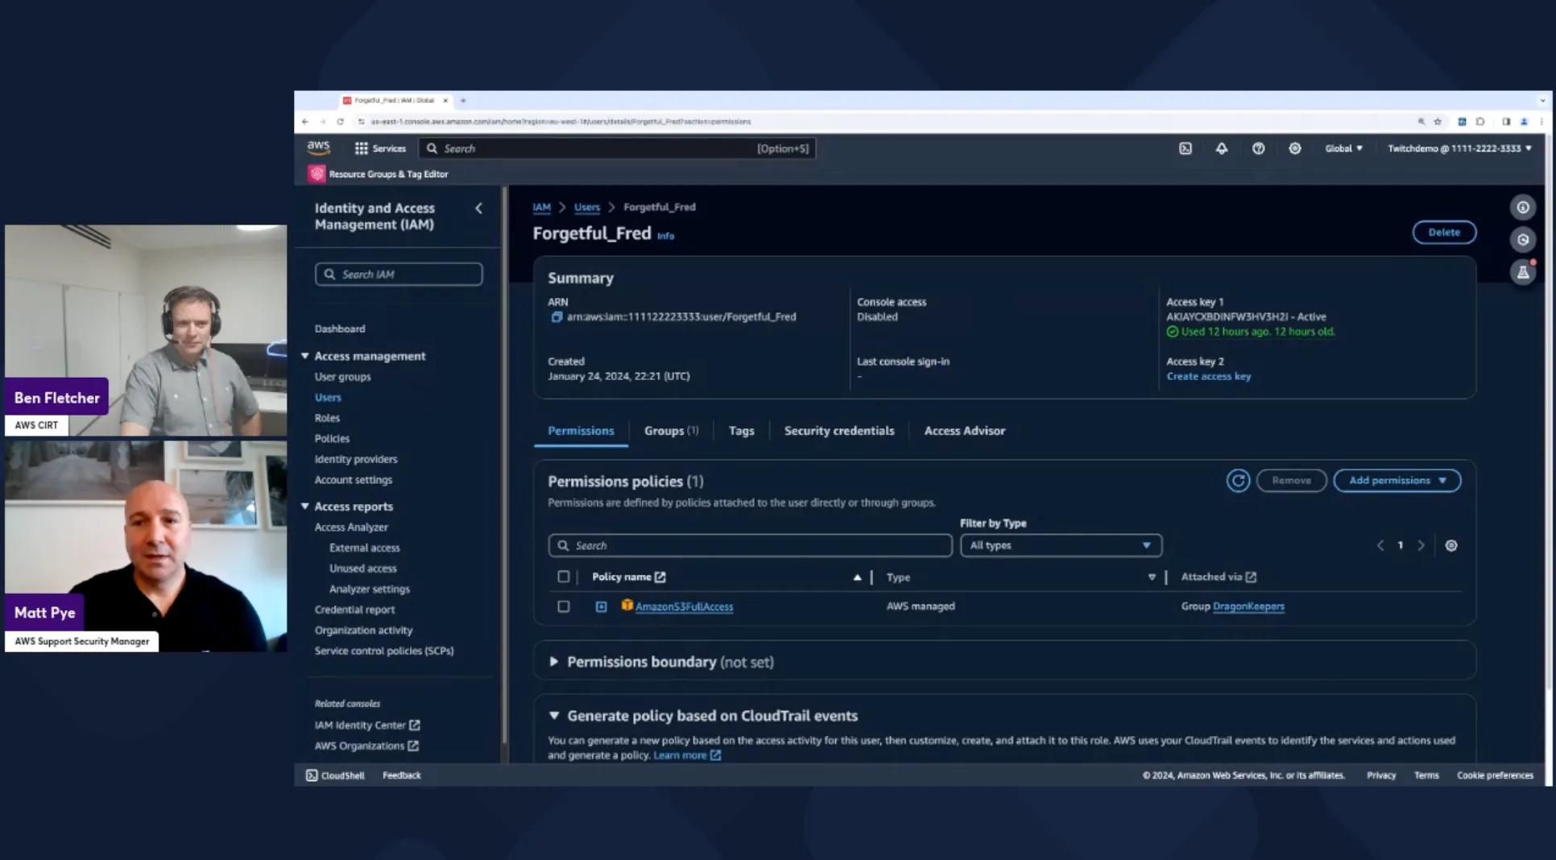
Task: Collapse the Access management nav group
Action: click(x=305, y=356)
